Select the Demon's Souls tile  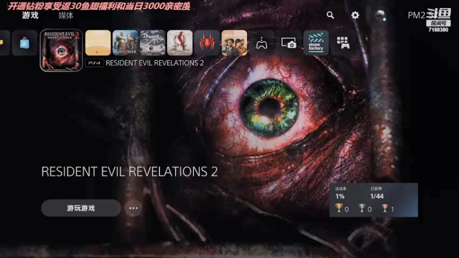153,42
